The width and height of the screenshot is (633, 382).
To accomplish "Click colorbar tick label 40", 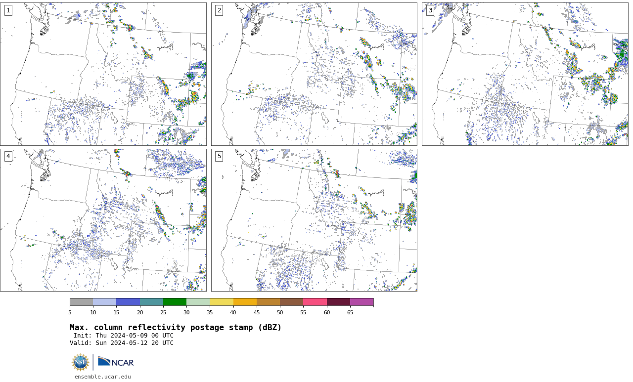I will (x=233, y=312).
